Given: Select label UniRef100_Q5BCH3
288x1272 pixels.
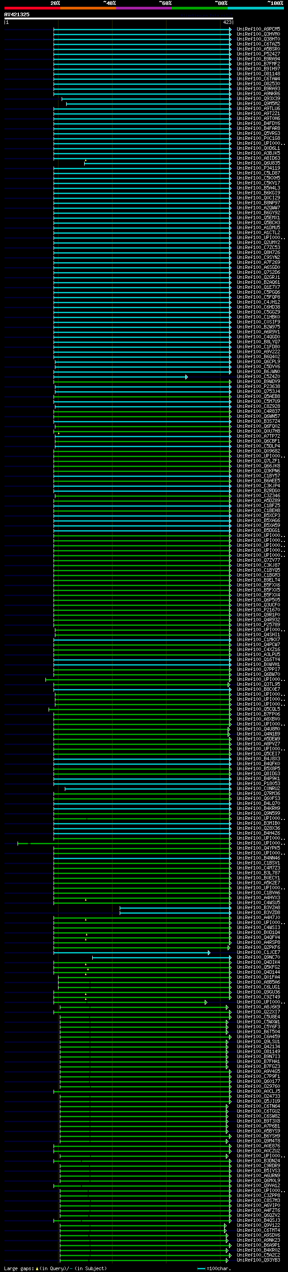Looking at the screenshot, I should tap(258, 223).
